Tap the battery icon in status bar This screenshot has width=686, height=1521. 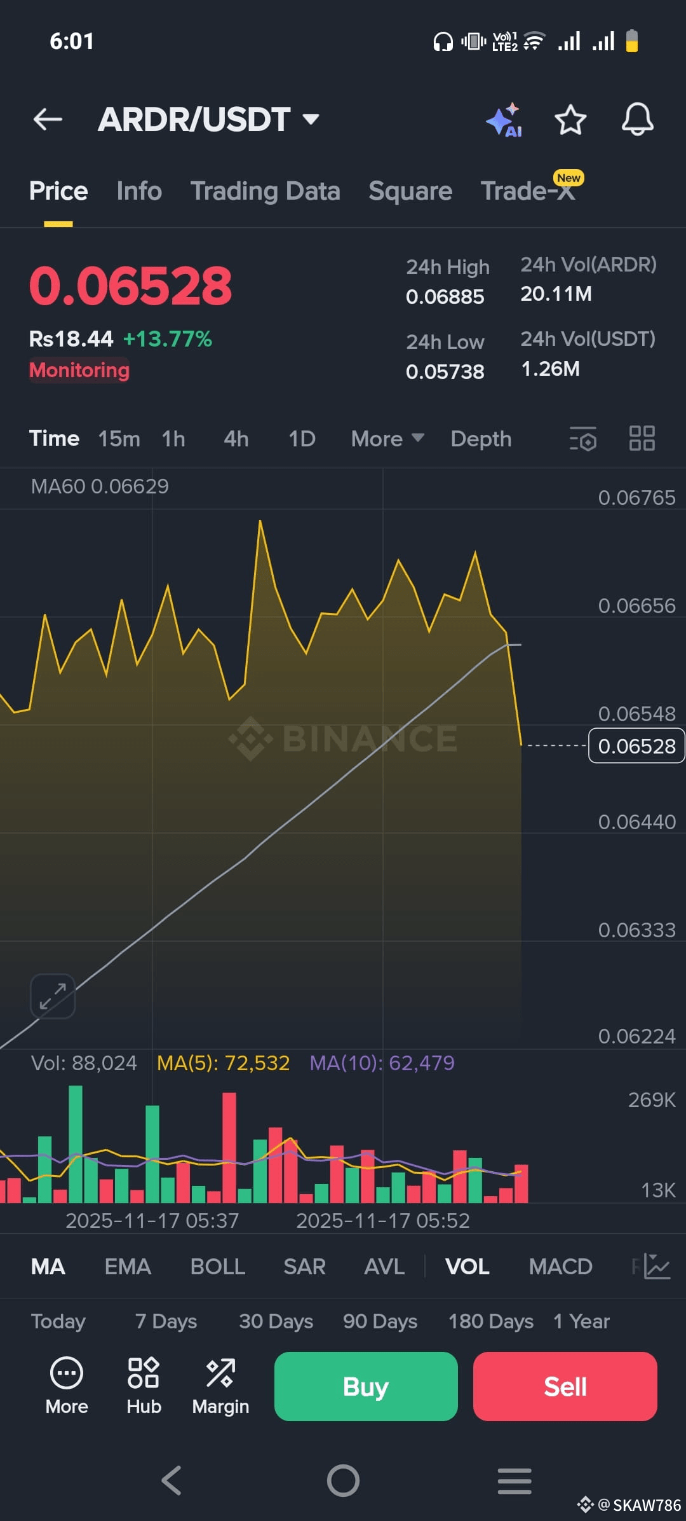[632, 41]
